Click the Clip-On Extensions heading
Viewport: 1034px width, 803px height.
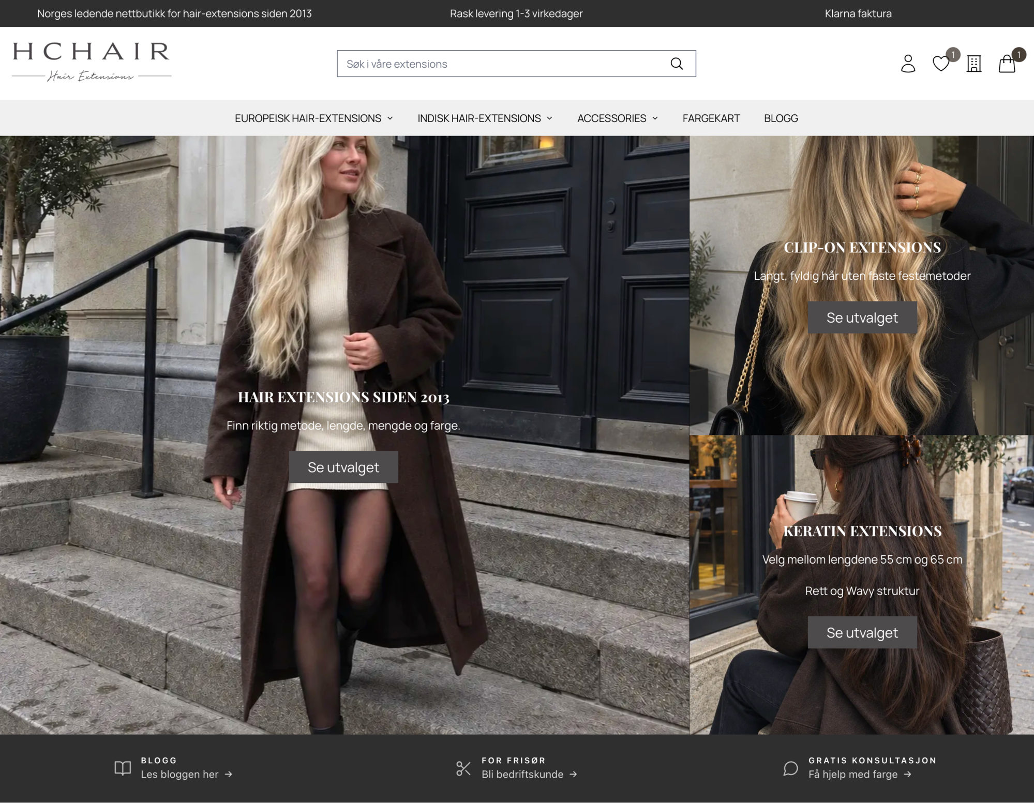[x=862, y=247]
